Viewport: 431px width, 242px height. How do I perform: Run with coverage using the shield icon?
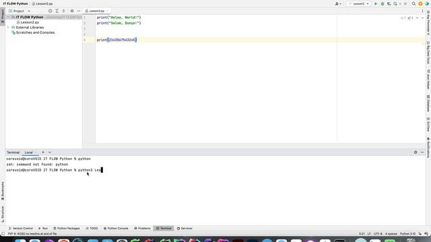[x=389, y=4]
